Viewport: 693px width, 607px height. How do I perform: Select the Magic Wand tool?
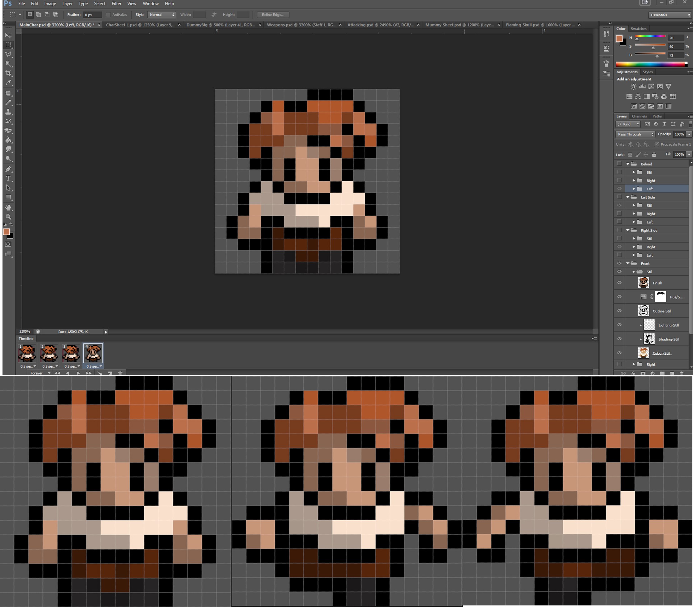(8, 64)
